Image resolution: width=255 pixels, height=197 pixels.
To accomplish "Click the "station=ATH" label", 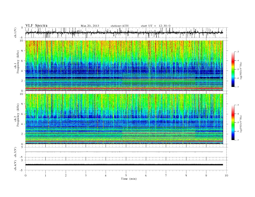I will tap(119, 26).
